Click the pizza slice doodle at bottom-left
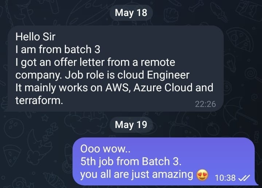The height and width of the screenshot is (188, 262). click(x=12, y=155)
